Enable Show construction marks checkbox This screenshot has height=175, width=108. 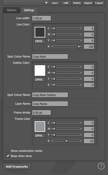pos(8,151)
